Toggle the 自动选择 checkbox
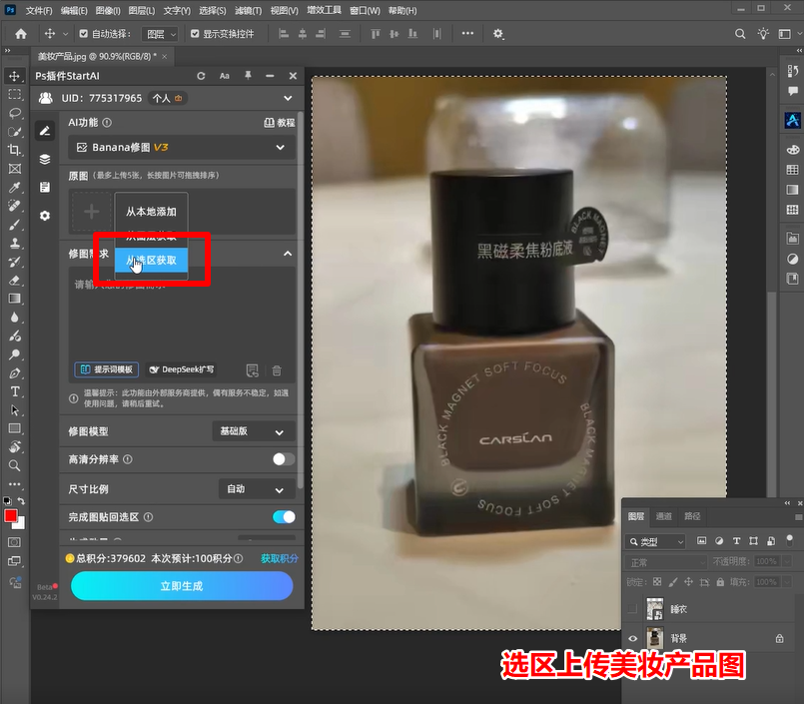 pos(83,34)
